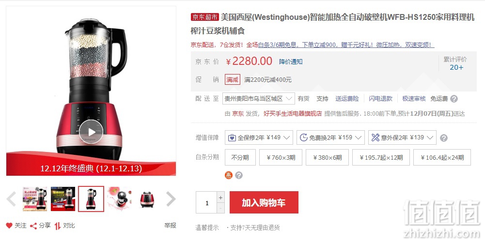Select the 不分期 no-installment option
This screenshot has width=485, height=243.
[x=240, y=157]
